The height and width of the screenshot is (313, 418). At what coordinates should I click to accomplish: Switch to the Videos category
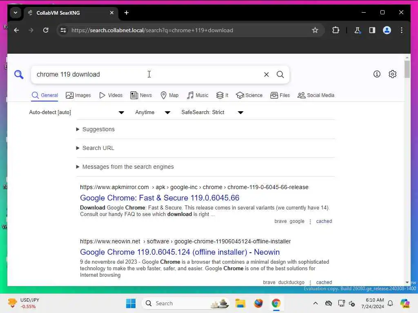[x=111, y=95]
